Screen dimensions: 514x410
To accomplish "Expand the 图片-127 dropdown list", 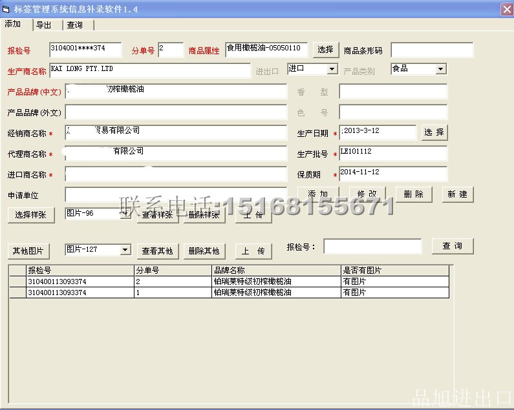I will [125, 250].
